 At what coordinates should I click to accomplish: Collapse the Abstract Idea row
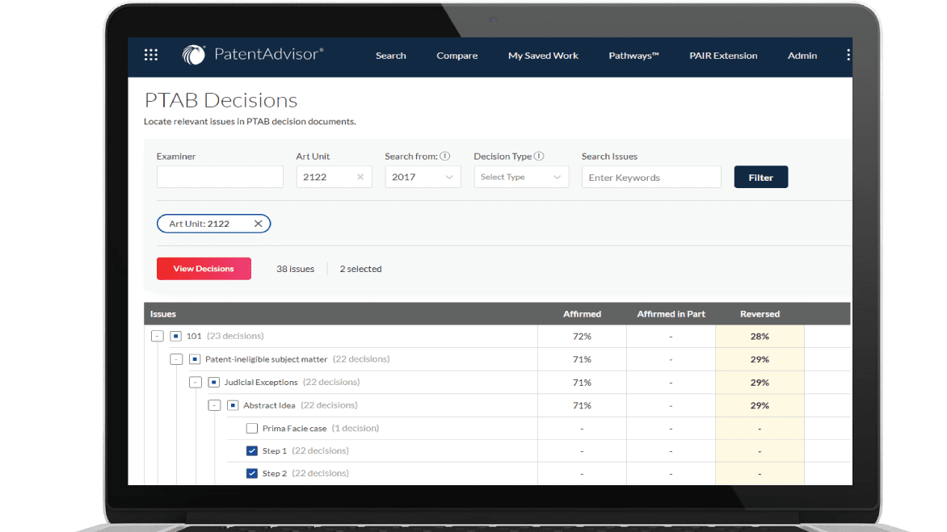pos(214,405)
